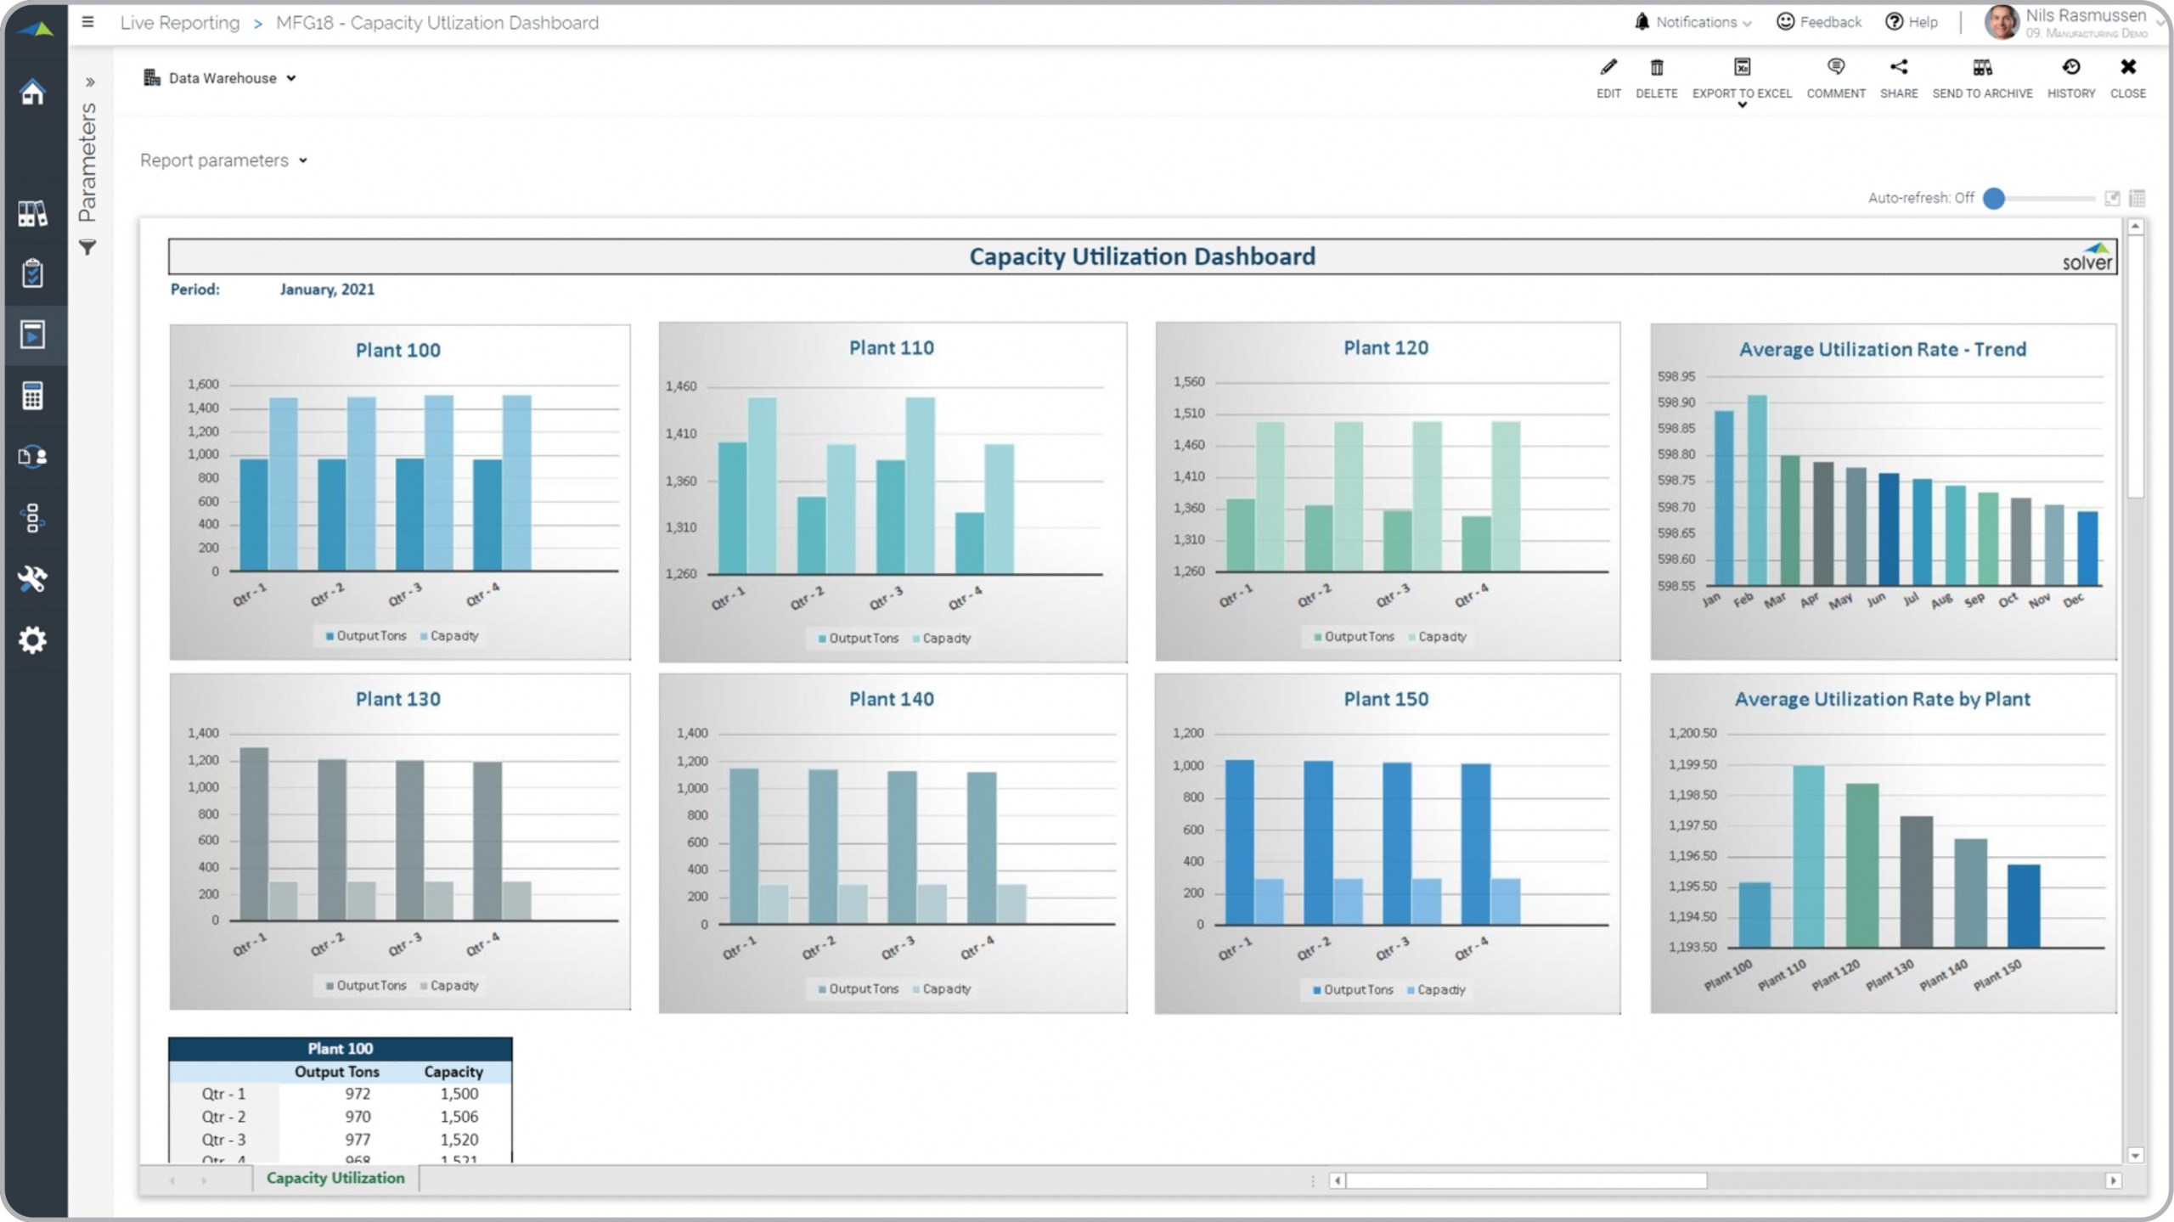
Task: Expand the Data Warehouse dropdown
Action: [221, 78]
